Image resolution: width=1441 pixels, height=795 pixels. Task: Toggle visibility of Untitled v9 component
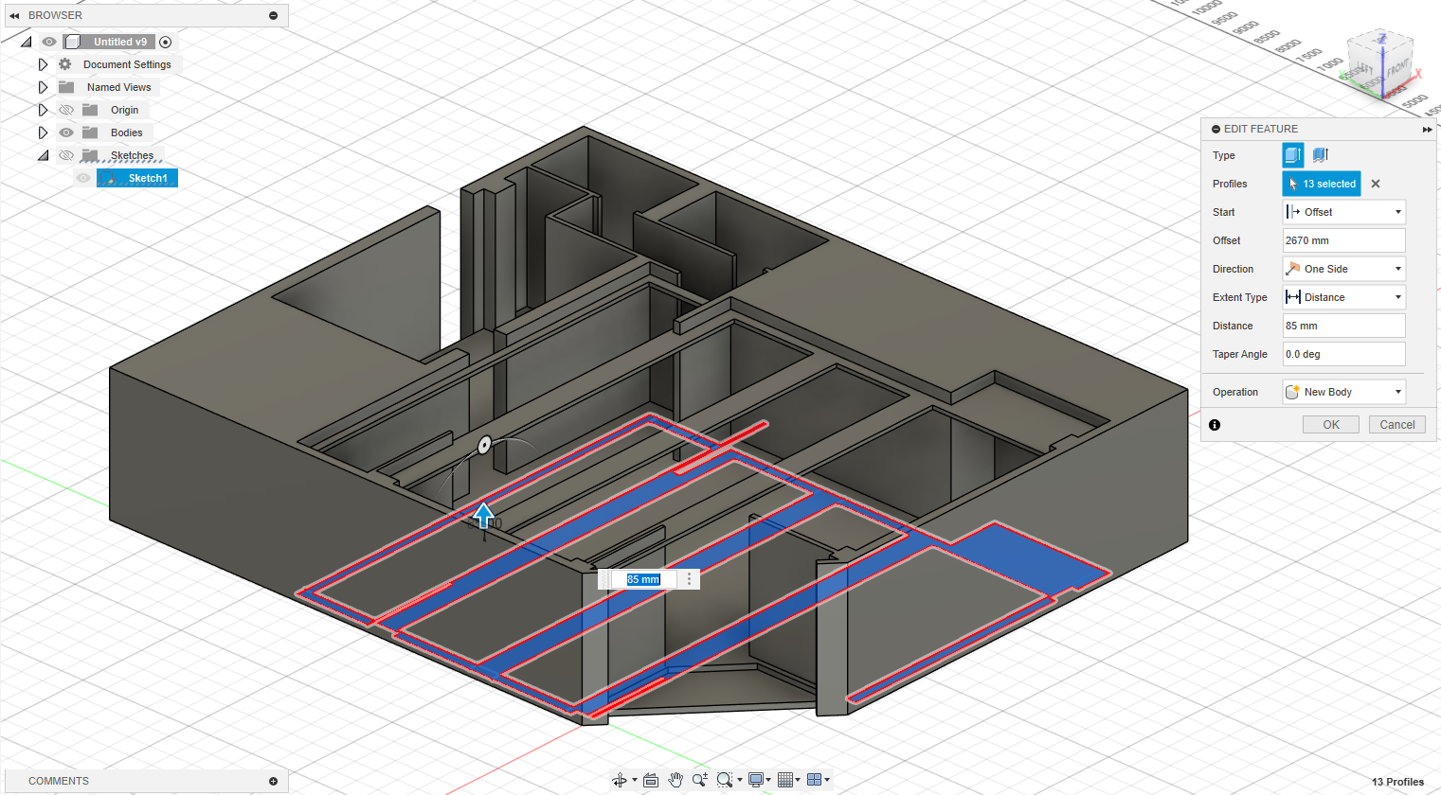pyautogui.click(x=49, y=42)
